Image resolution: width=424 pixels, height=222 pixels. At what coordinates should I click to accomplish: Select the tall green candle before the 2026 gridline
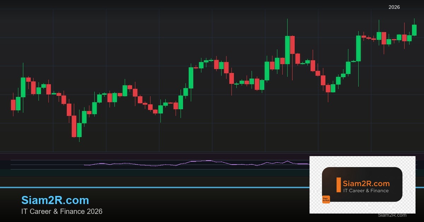click(358, 48)
